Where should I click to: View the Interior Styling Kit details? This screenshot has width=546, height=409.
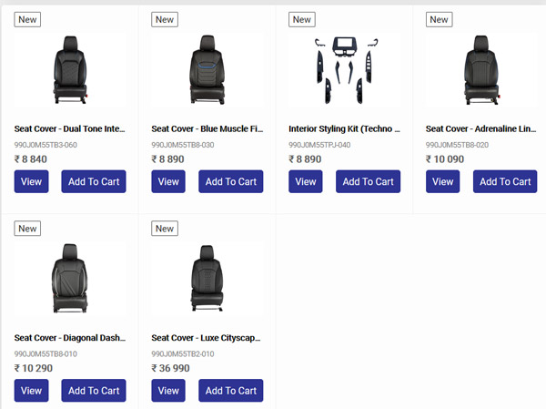[306, 181]
